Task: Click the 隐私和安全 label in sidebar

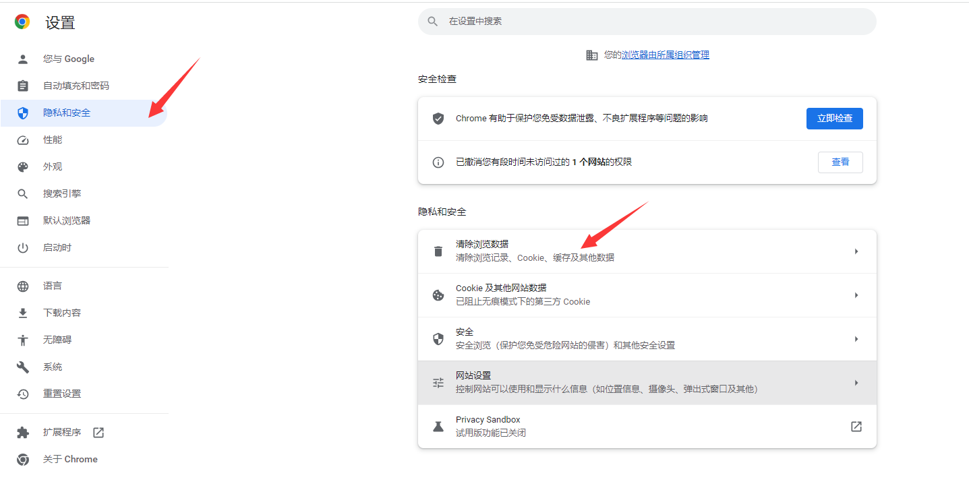Action: pos(67,113)
